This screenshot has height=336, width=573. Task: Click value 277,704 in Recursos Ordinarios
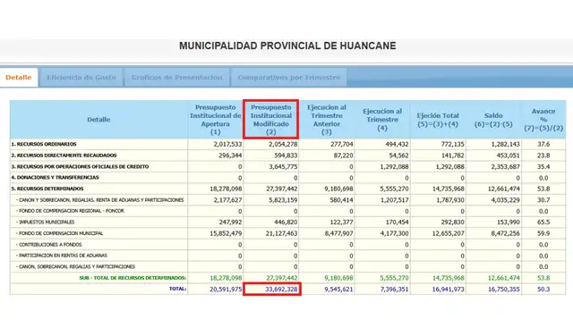pos(342,145)
